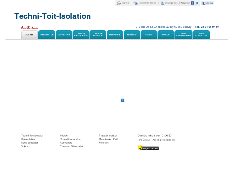Click the phone number 03 21 68 04 04
This screenshot has height=176, width=234.
210,27
